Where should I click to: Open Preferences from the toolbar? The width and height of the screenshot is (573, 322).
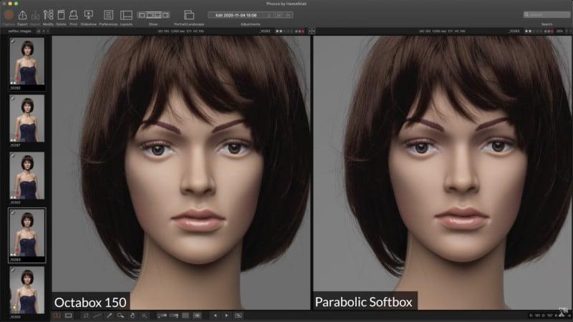[108, 15]
